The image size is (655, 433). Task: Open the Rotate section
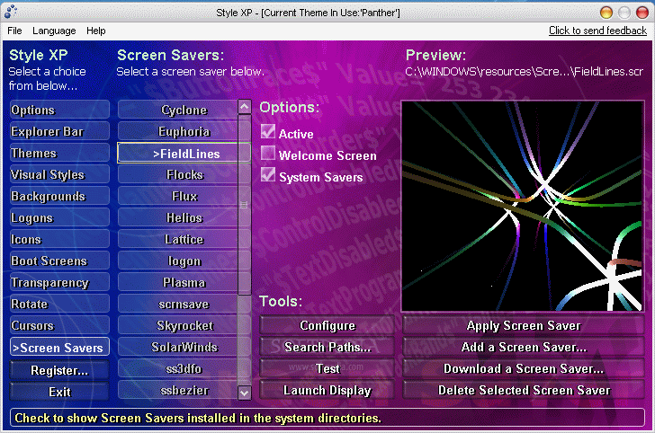tap(59, 304)
